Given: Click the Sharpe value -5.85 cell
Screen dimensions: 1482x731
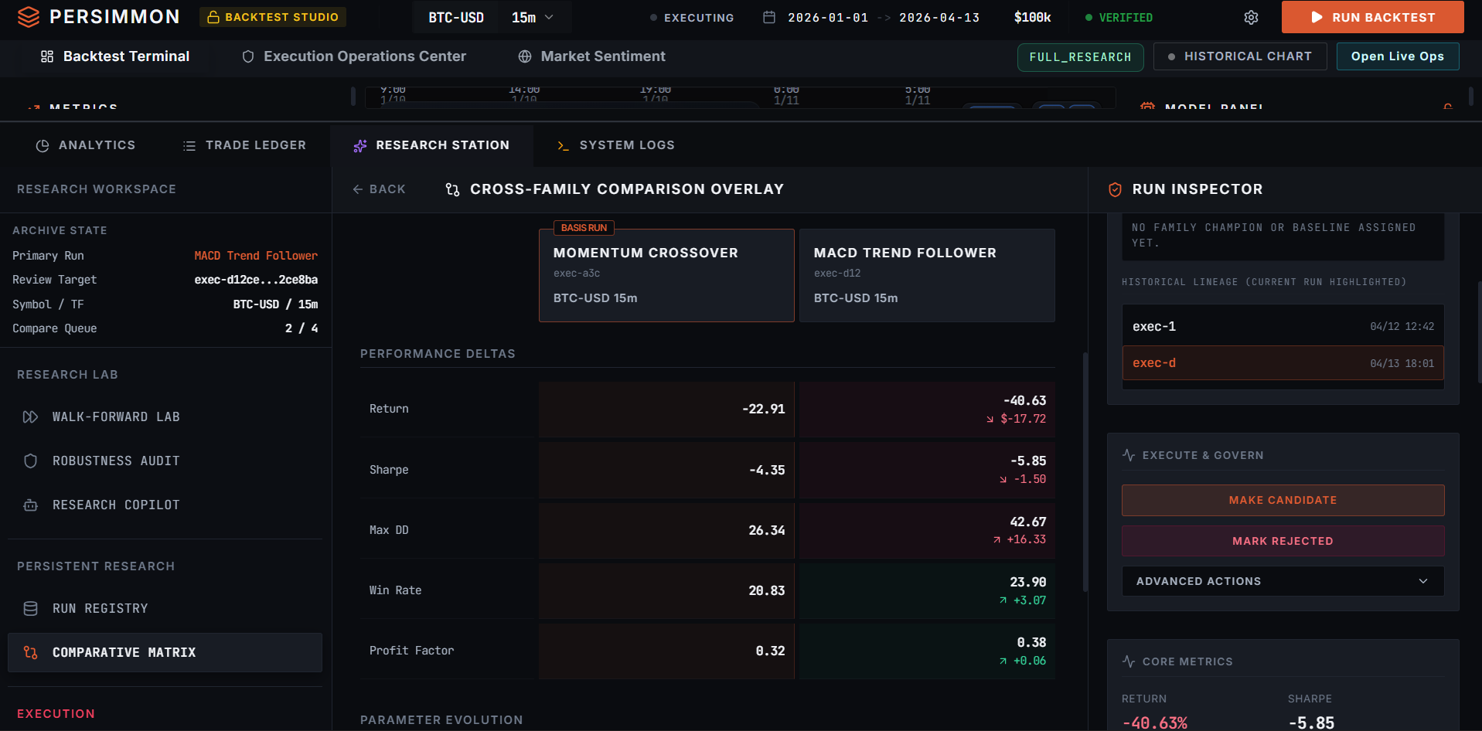Looking at the screenshot, I should (x=927, y=470).
